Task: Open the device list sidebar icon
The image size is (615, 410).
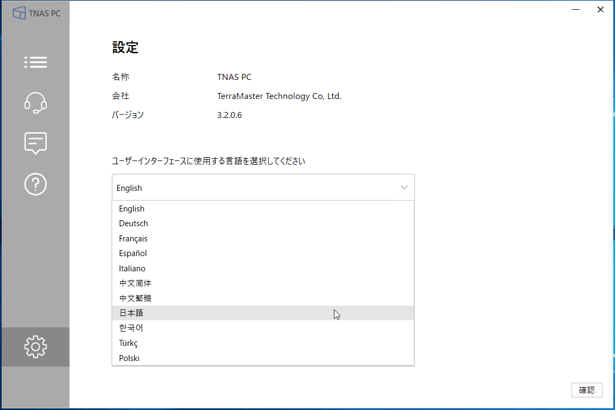Action: tap(35, 62)
